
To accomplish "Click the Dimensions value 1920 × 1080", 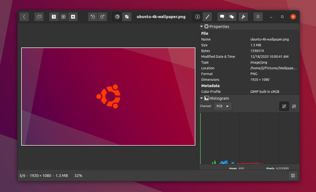I will (x=260, y=79).
